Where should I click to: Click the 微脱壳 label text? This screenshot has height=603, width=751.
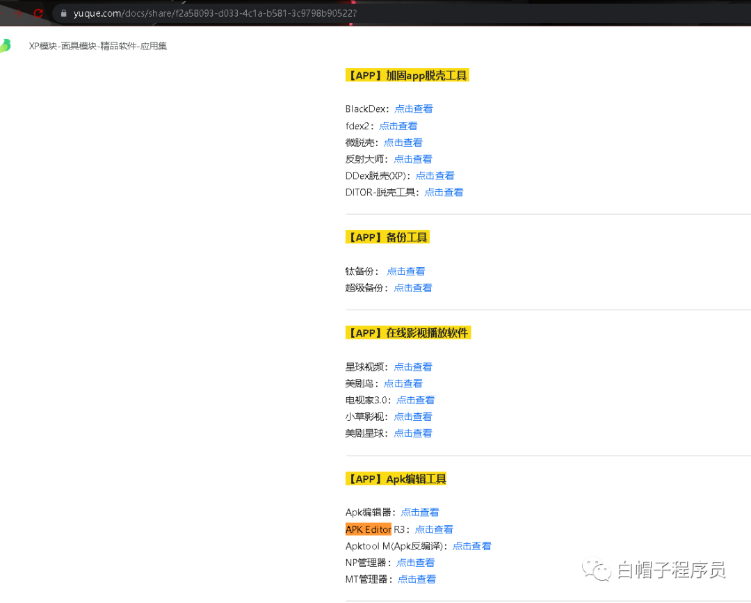tap(360, 143)
